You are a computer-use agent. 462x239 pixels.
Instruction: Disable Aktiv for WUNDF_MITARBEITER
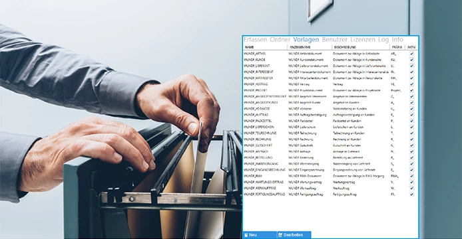coord(411,78)
